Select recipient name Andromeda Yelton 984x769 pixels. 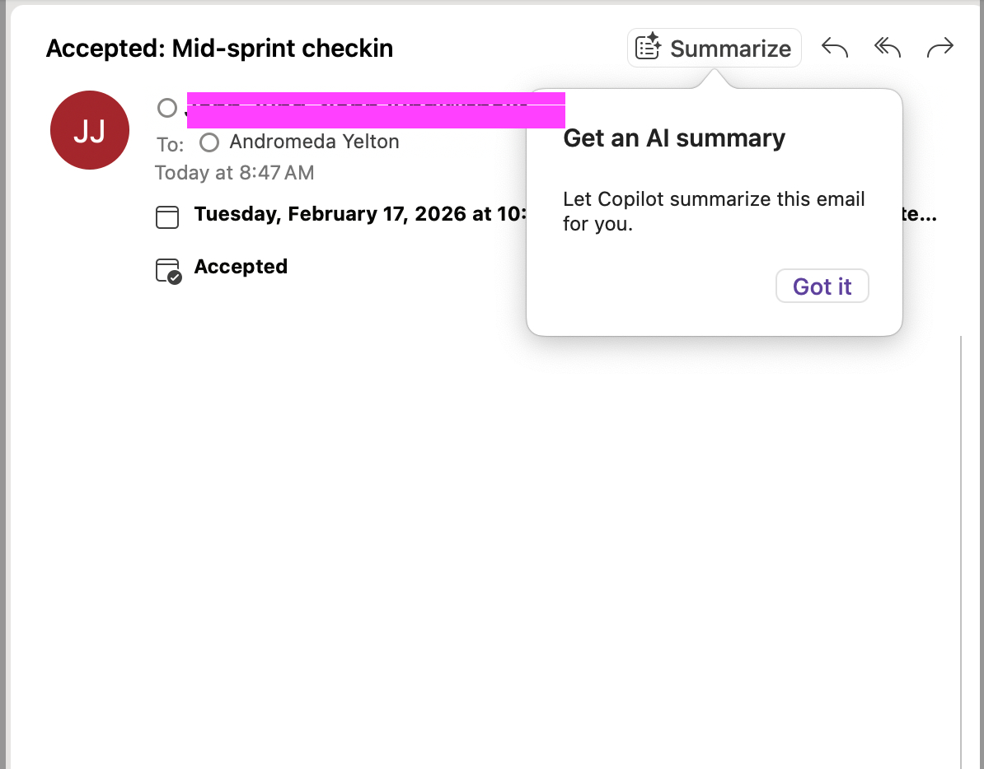pyautogui.click(x=314, y=142)
